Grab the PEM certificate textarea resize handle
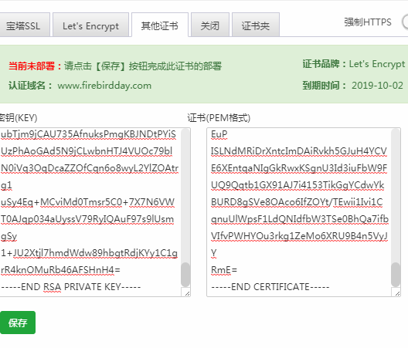Image resolution: width=408 pixels, height=348 pixels. click(x=397, y=293)
